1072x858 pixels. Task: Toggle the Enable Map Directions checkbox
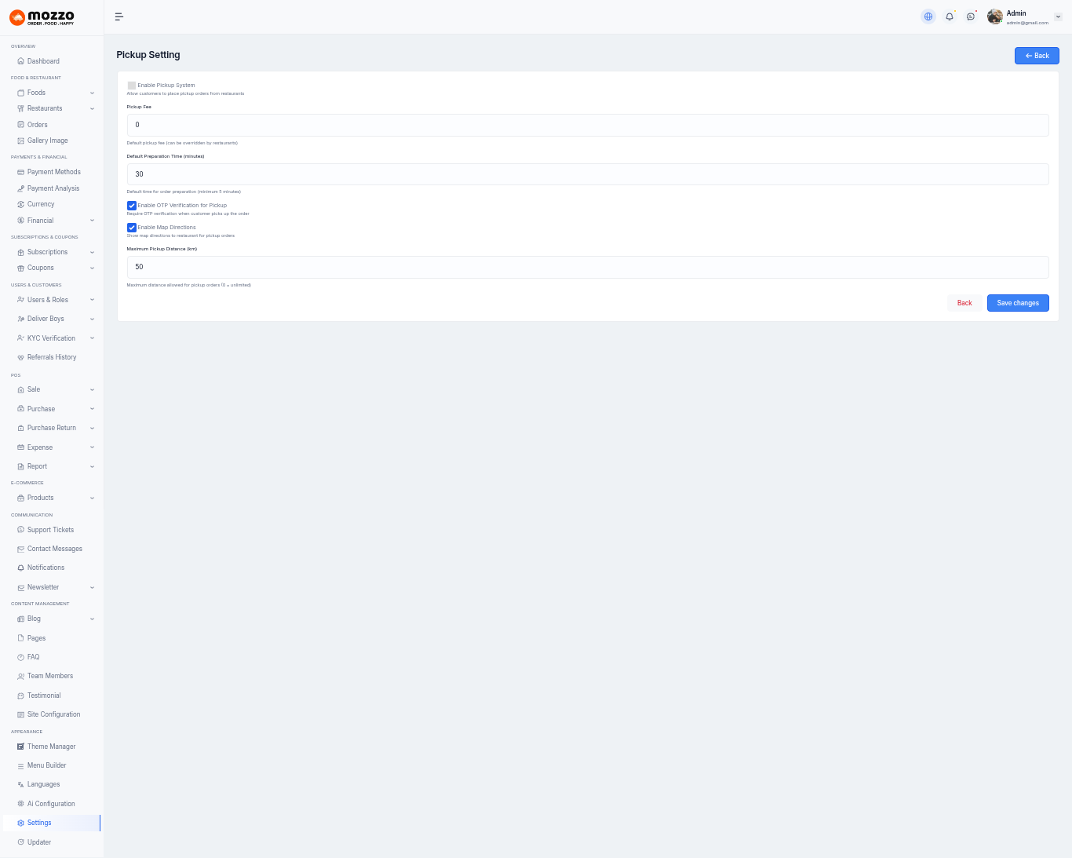coord(132,228)
